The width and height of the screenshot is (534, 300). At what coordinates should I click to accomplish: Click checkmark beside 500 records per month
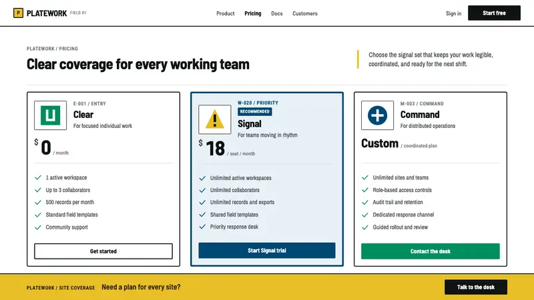coord(38,203)
